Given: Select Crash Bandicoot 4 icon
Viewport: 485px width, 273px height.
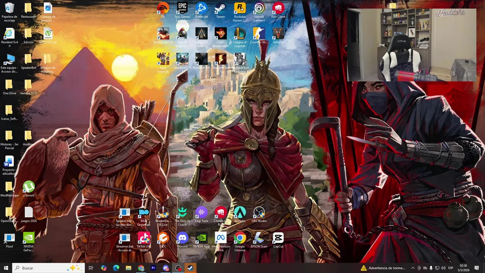Looking at the screenshot, I should pyautogui.click(x=221, y=38).
